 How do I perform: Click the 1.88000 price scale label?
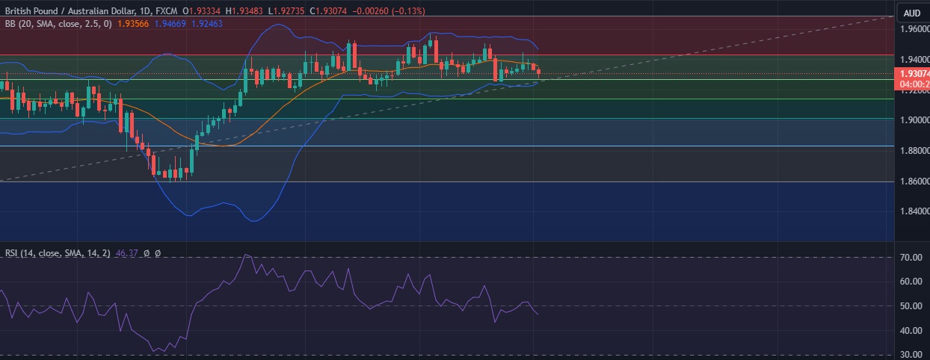(914, 150)
